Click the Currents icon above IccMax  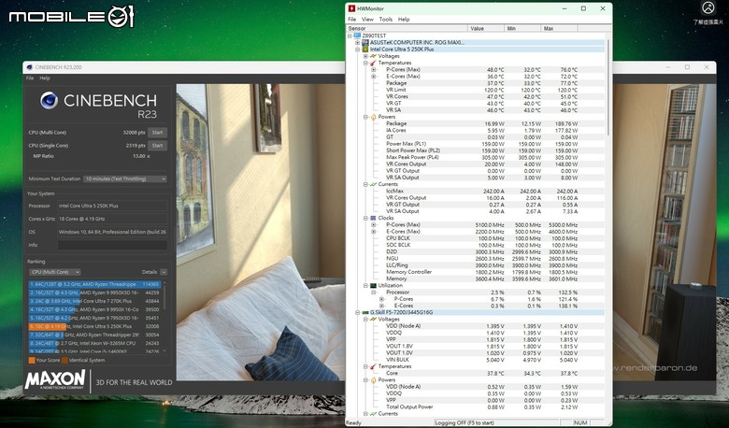(x=373, y=184)
